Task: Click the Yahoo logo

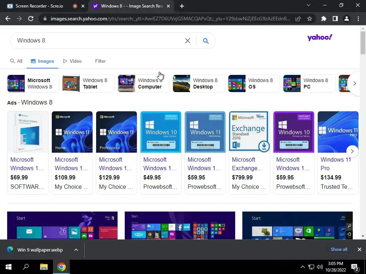Action: click(x=320, y=37)
